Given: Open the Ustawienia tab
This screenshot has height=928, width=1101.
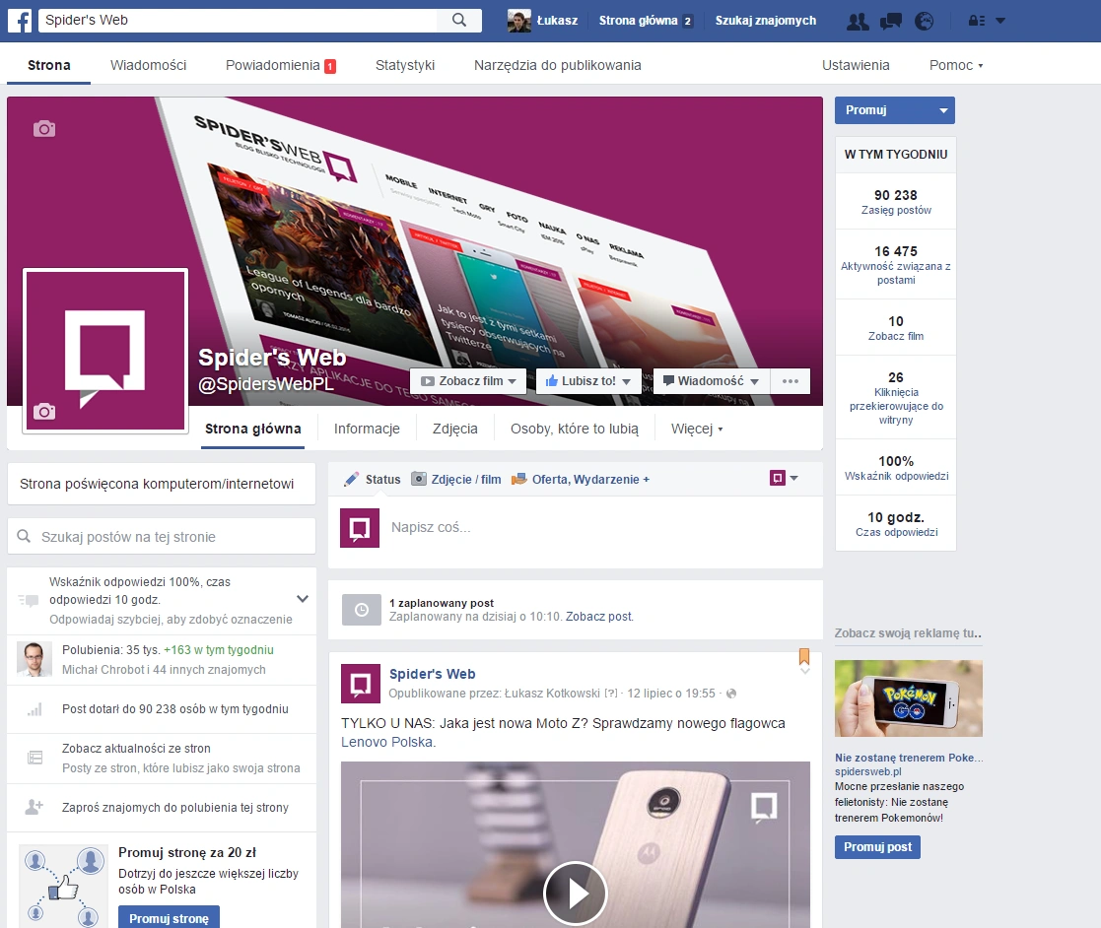Looking at the screenshot, I should point(856,65).
